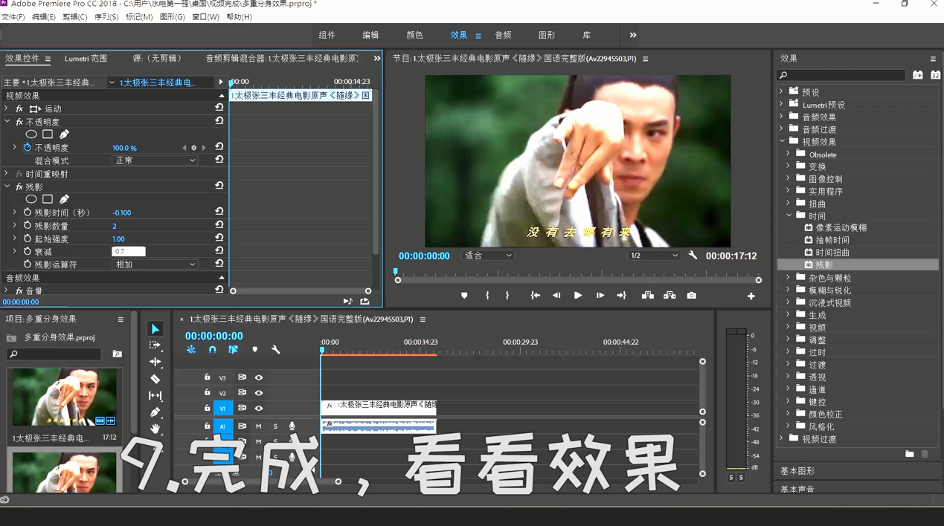The height and width of the screenshot is (526, 944).
Task: Select the Pen tool in toolbar
Action: pos(155,412)
